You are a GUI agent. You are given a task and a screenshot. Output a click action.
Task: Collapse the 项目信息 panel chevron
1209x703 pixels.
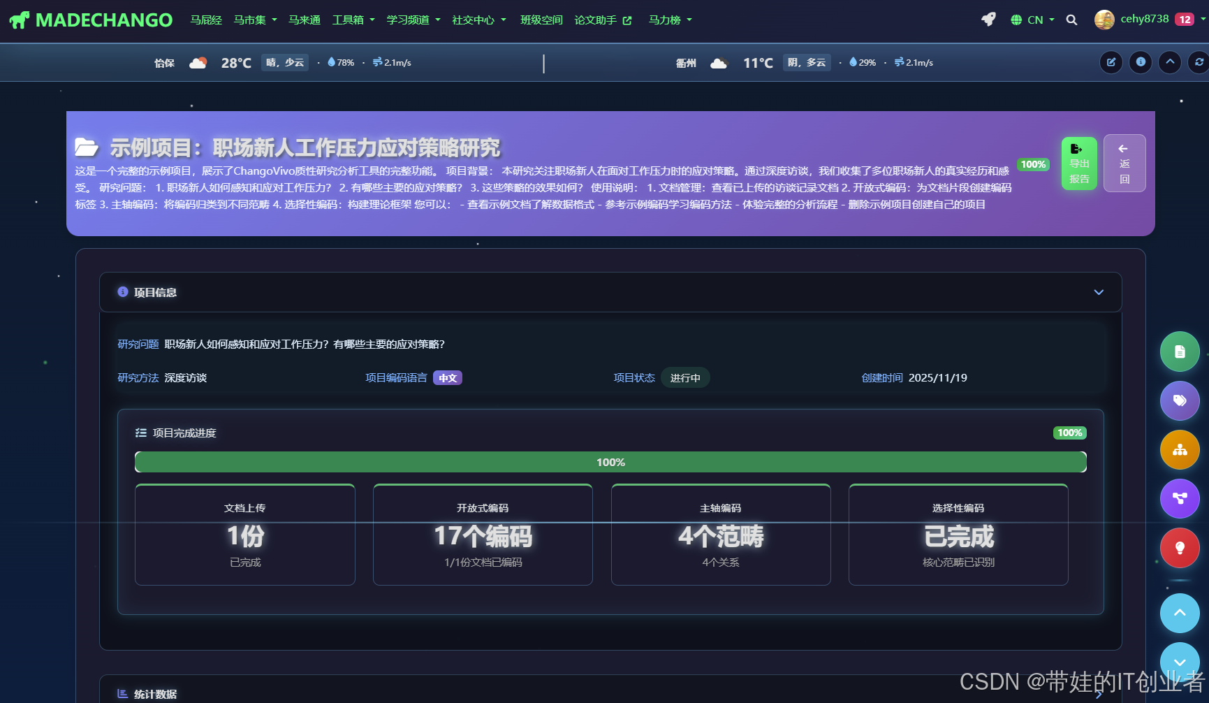point(1099,292)
